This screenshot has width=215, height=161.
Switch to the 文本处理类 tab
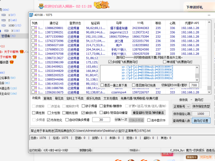click(x=110, y=98)
